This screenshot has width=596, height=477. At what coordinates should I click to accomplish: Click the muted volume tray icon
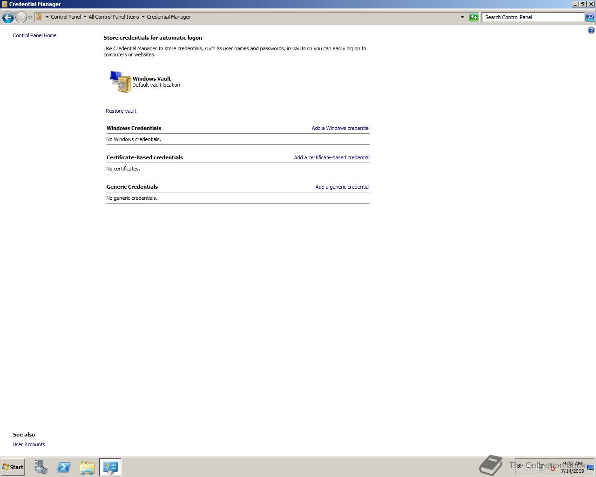pyautogui.click(x=551, y=467)
